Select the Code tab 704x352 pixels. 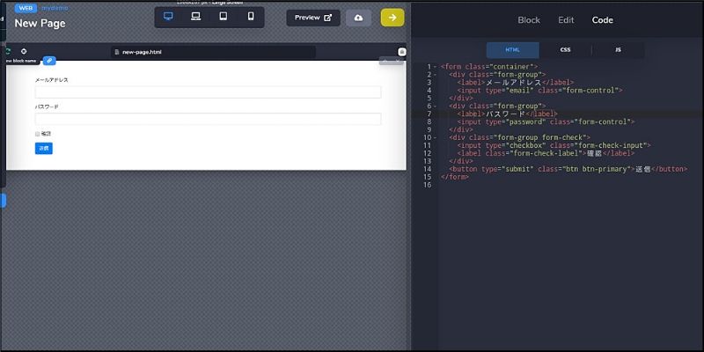tap(602, 19)
